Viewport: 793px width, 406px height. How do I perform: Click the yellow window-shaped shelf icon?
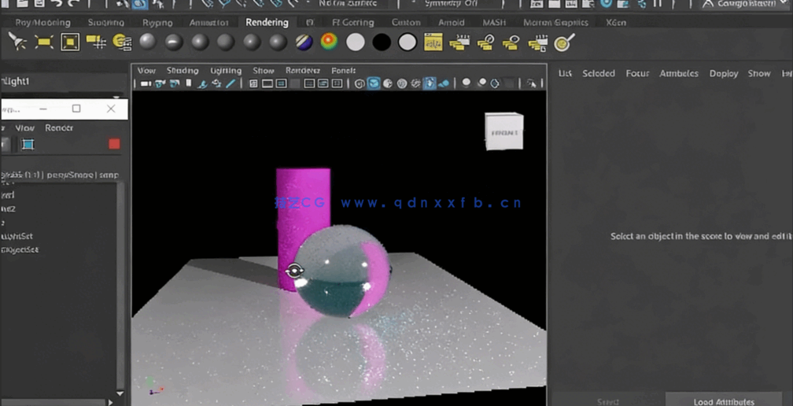[x=433, y=42]
